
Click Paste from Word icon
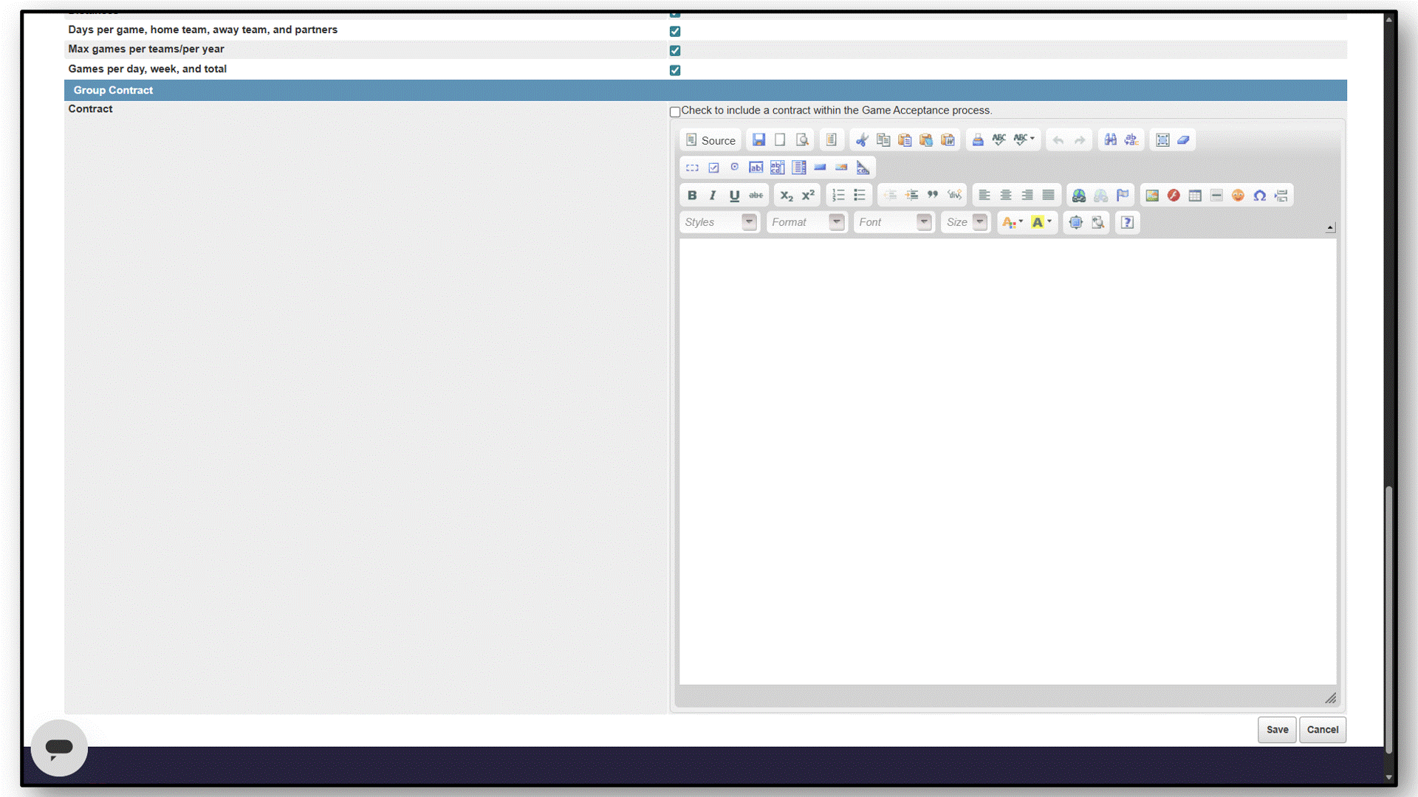(x=948, y=140)
